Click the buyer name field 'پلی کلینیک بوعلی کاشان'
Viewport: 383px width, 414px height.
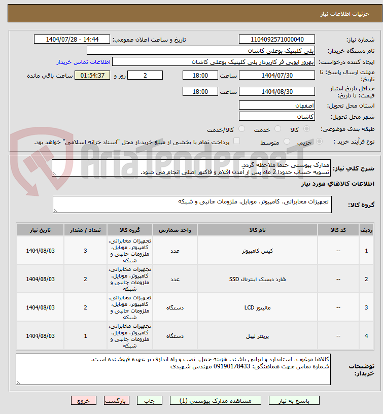pyautogui.click(x=201, y=50)
